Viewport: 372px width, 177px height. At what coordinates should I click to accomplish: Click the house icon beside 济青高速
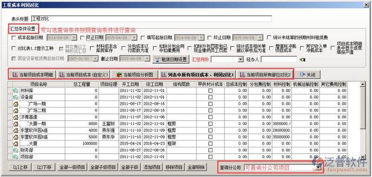tap(16, 117)
